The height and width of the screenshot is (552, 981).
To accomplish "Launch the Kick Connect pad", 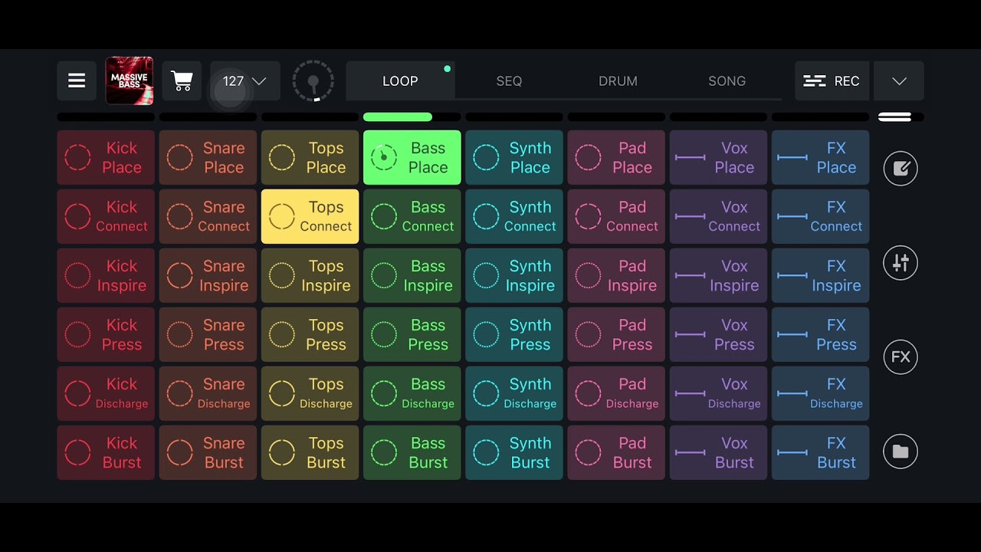I will [106, 216].
